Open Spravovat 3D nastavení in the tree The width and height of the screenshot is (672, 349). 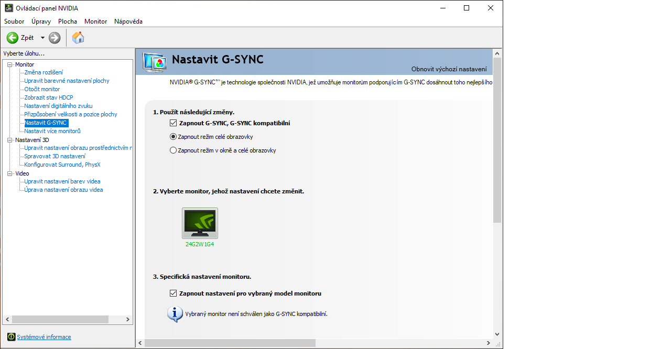(x=55, y=156)
